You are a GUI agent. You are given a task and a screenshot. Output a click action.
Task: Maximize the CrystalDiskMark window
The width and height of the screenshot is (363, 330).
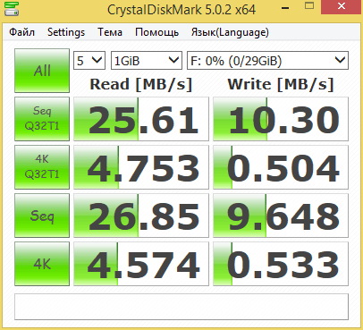309,6
